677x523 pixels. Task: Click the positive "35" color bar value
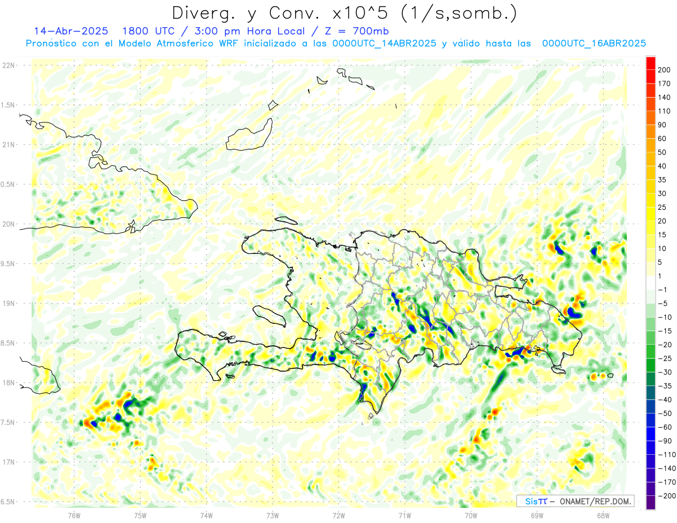[x=662, y=180]
